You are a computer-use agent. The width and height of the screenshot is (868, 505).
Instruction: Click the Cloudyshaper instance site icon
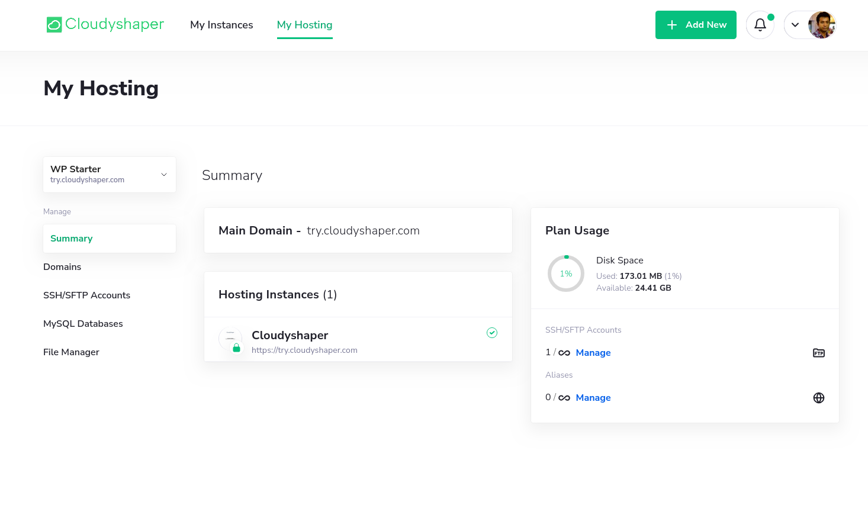[x=230, y=337]
